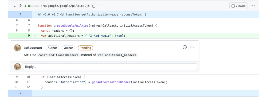Click the headers["Authorization"] code line
The height and width of the screenshot is (97, 267).
click(x=106, y=82)
